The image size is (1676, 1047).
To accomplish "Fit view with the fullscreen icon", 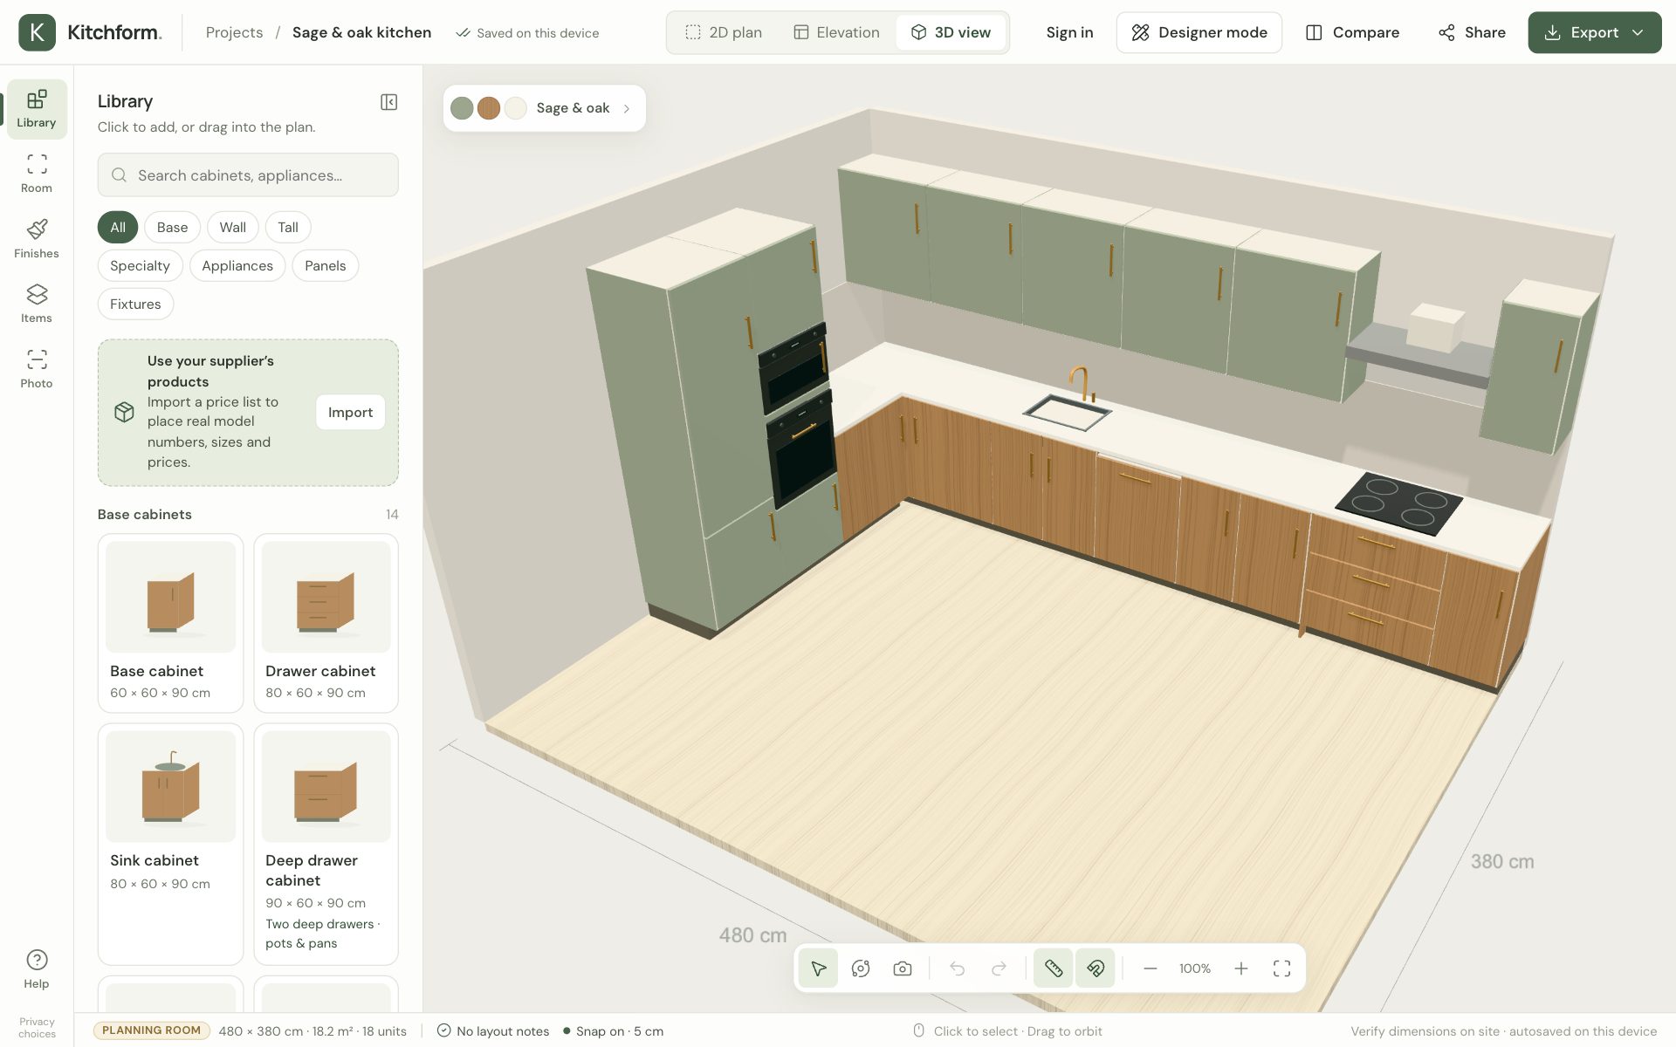I will tap(1281, 968).
